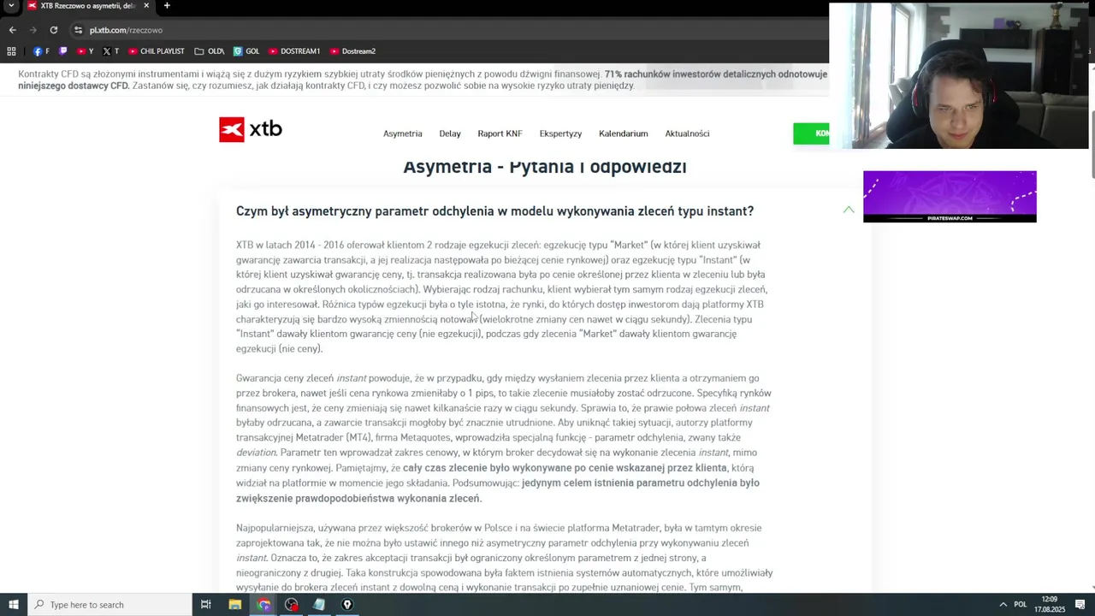Screen dimensions: 1095x616
Task: Open the Kalendarium menu item
Action: pyautogui.click(x=623, y=133)
